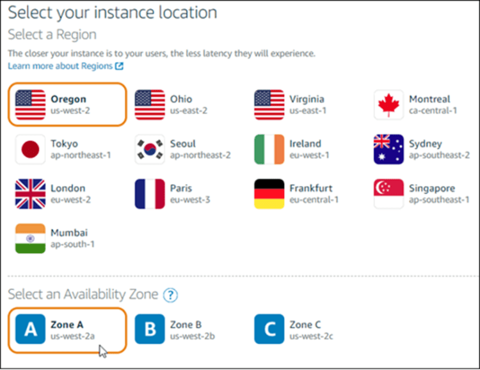Click the Japan flag icon for Tokyo
This screenshot has width=480, height=370.
click(30, 150)
